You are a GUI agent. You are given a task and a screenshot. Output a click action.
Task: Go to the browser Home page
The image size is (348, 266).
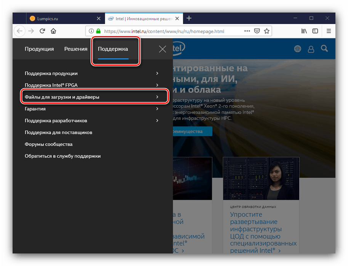tap(53, 31)
